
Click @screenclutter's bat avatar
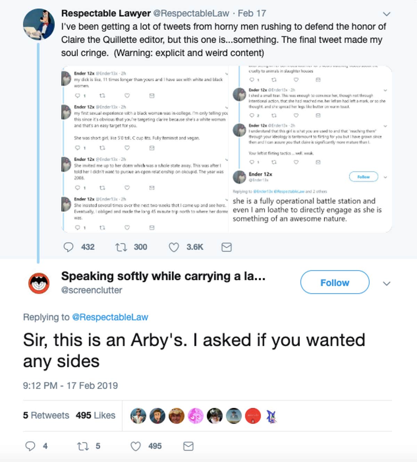(39, 283)
